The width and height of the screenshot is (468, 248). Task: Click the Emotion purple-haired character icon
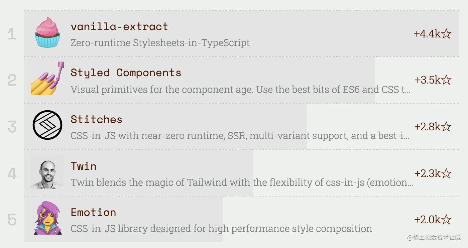click(x=47, y=218)
